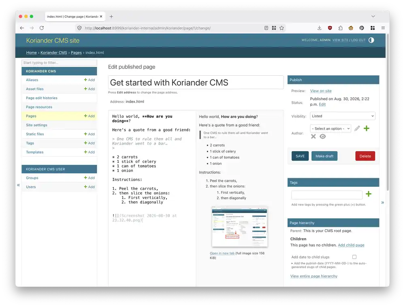Click the SAVE button
Screen dimensions: 405x307
click(300, 156)
